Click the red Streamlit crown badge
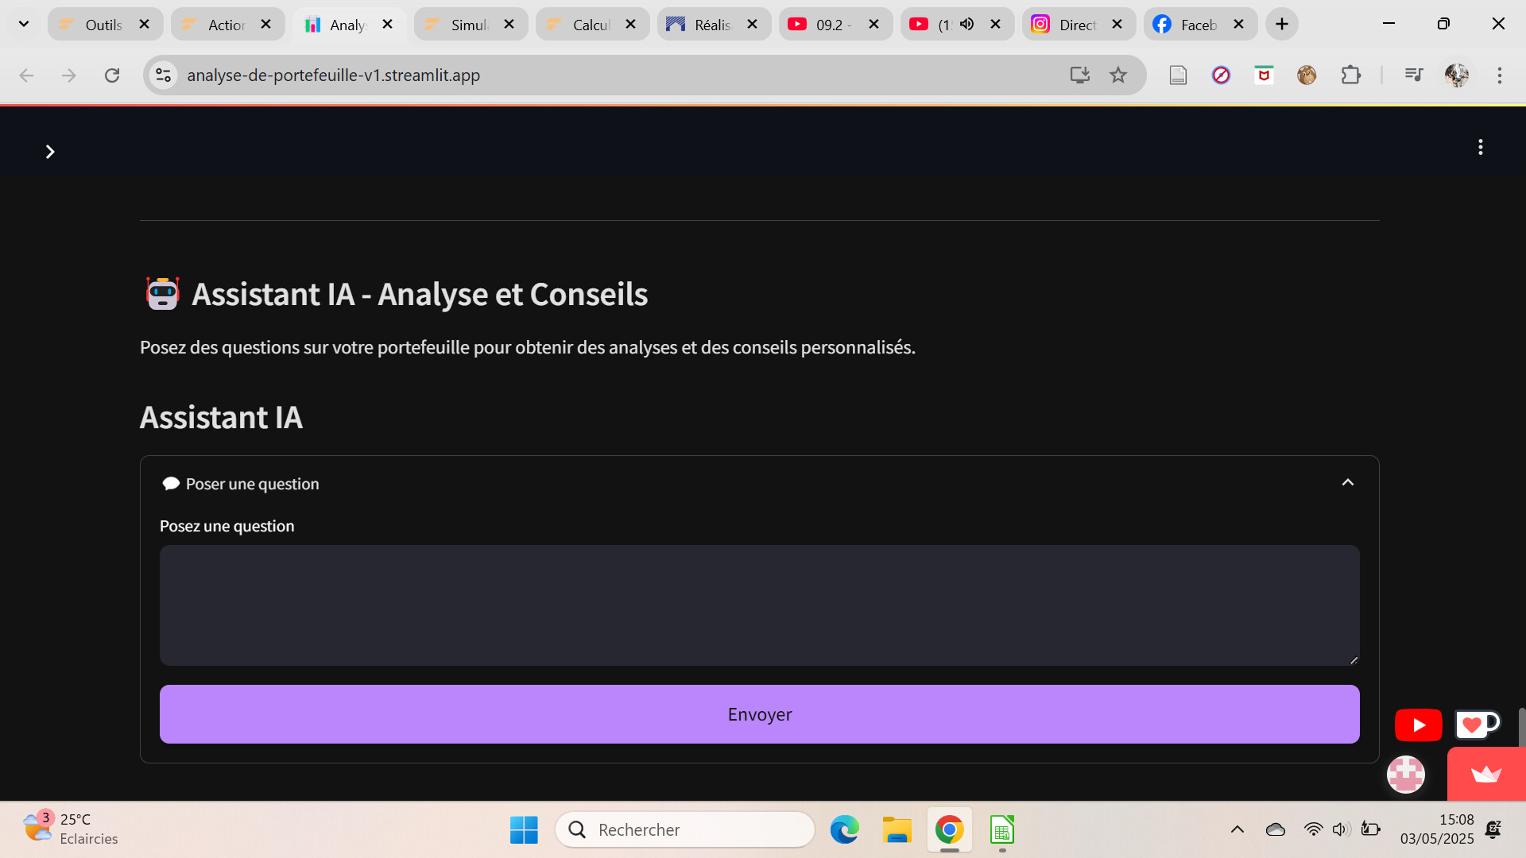 point(1485,775)
